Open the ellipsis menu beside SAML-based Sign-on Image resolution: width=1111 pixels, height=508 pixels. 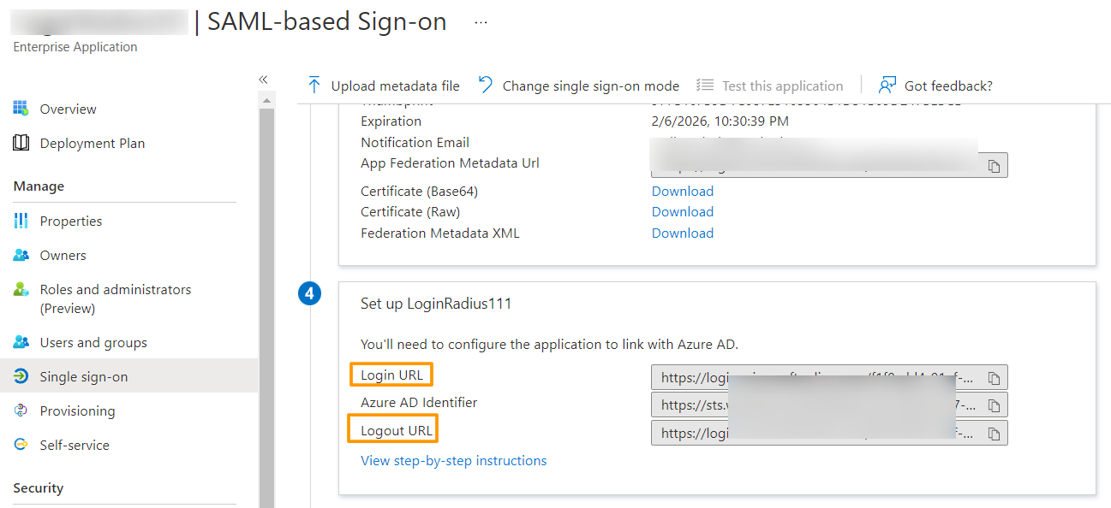tap(480, 23)
